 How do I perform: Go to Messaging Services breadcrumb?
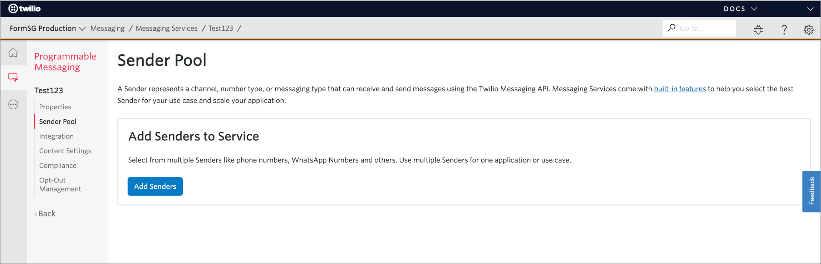point(166,28)
